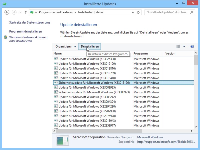Screen dimensions: 200x150
Task: Select update KB3013410 row
Action: pos(123,78)
